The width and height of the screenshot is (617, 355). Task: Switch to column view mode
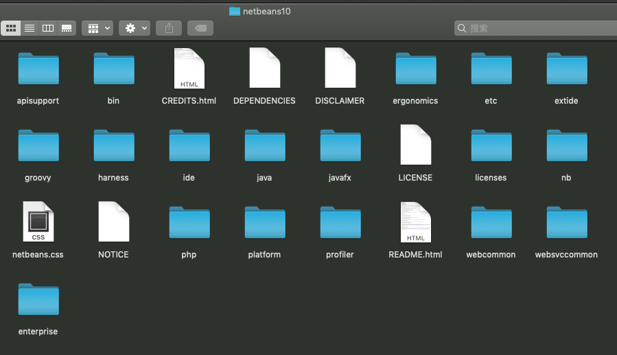[x=48, y=28]
